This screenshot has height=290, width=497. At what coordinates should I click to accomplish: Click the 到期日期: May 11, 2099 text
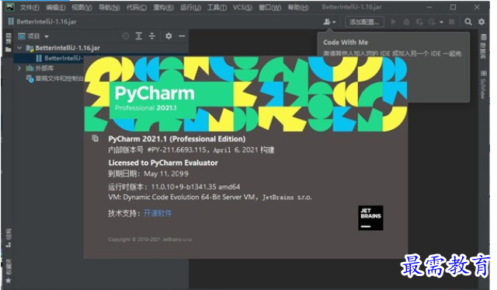tap(148, 174)
